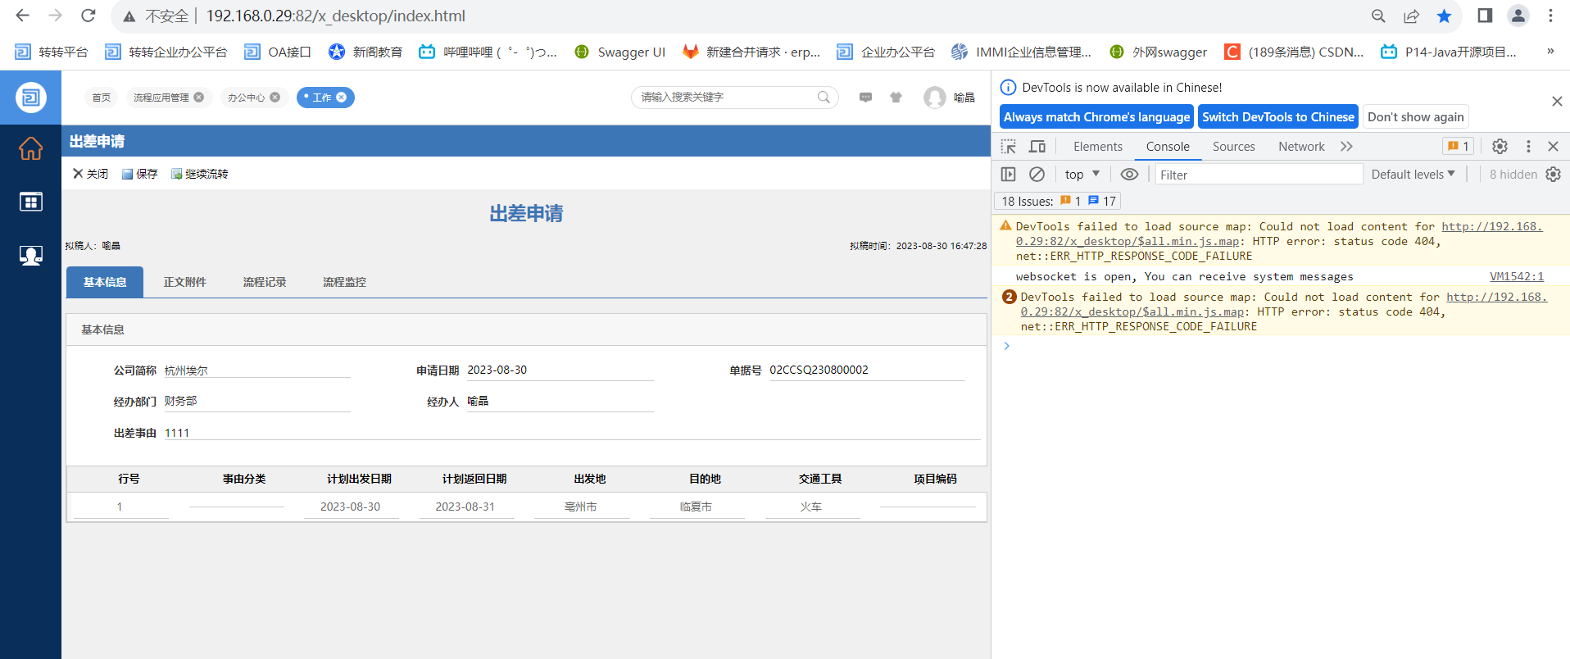This screenshot has width=1570, height=659.
Task: Toggle the live expression eye icon
Action: [1129, 175]
